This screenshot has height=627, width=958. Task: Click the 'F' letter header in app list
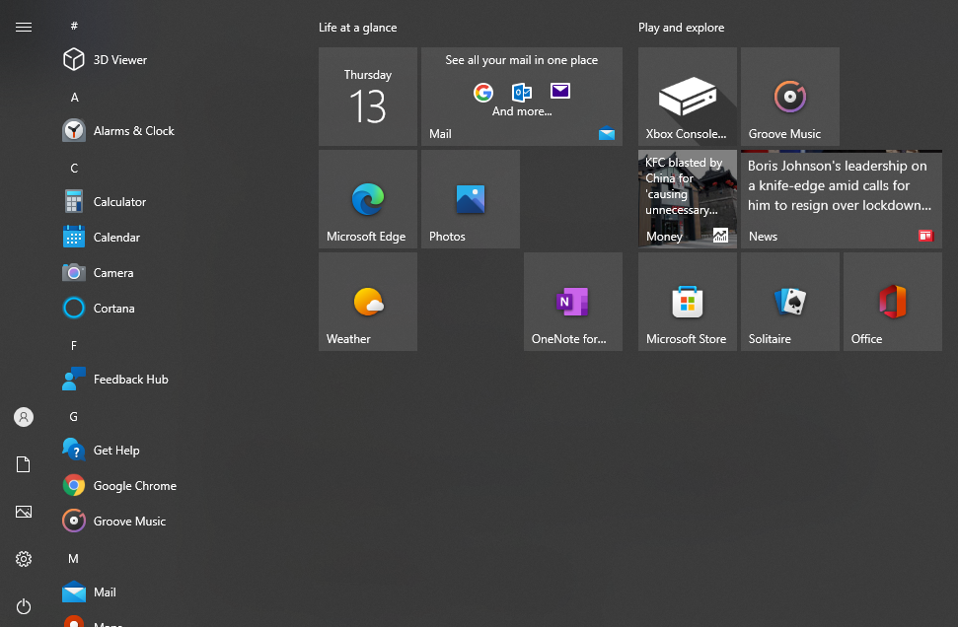click(74, 346)
